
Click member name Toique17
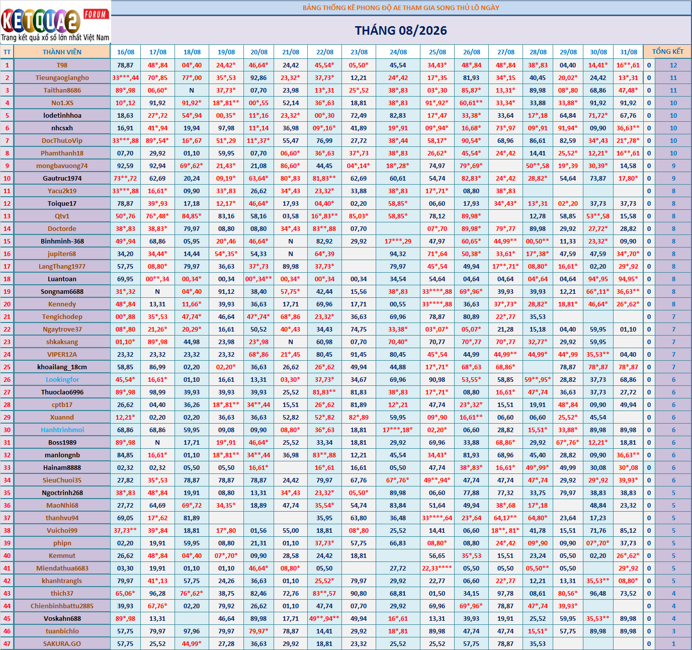coord(62,203)
